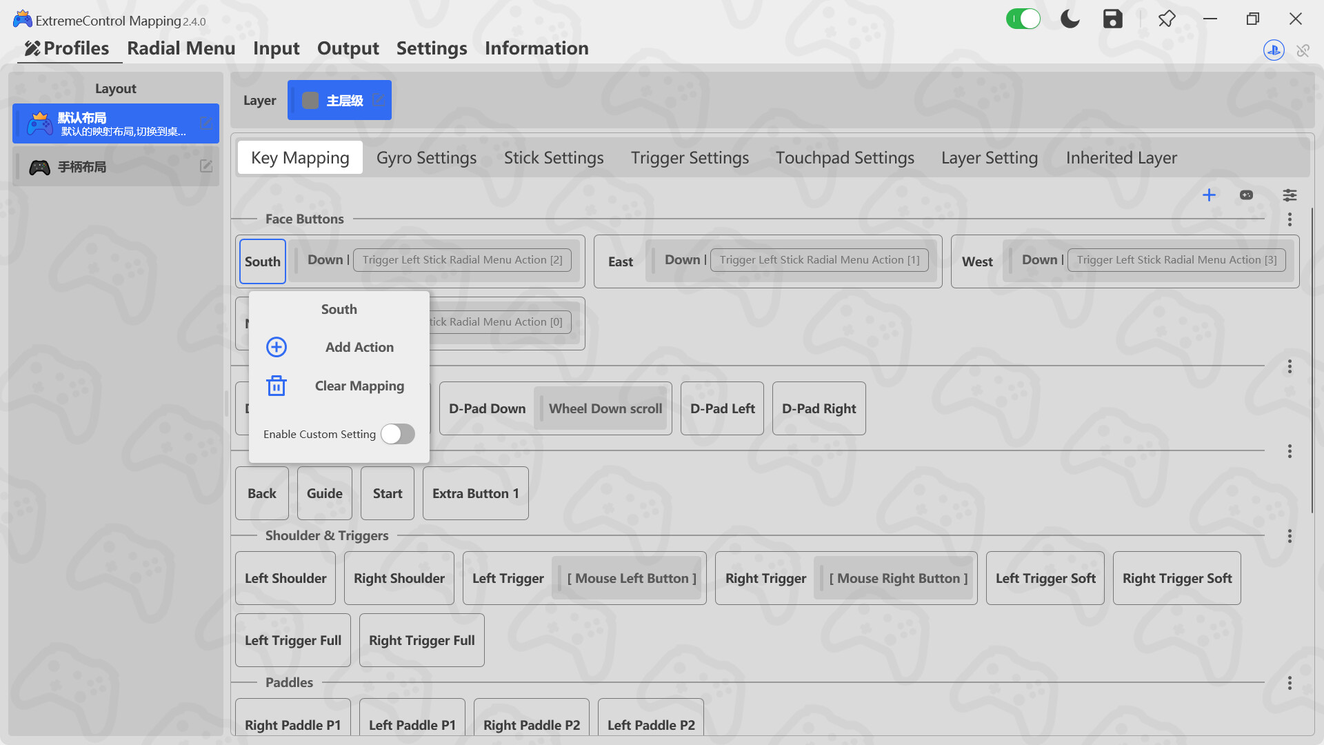Switch to dark mode via the moon icon
The width and height of the screenshot is (1324, 745).
coord(1070,19)
